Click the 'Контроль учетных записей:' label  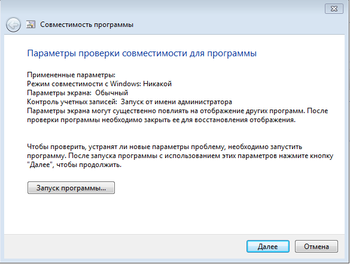pos(72,102)
